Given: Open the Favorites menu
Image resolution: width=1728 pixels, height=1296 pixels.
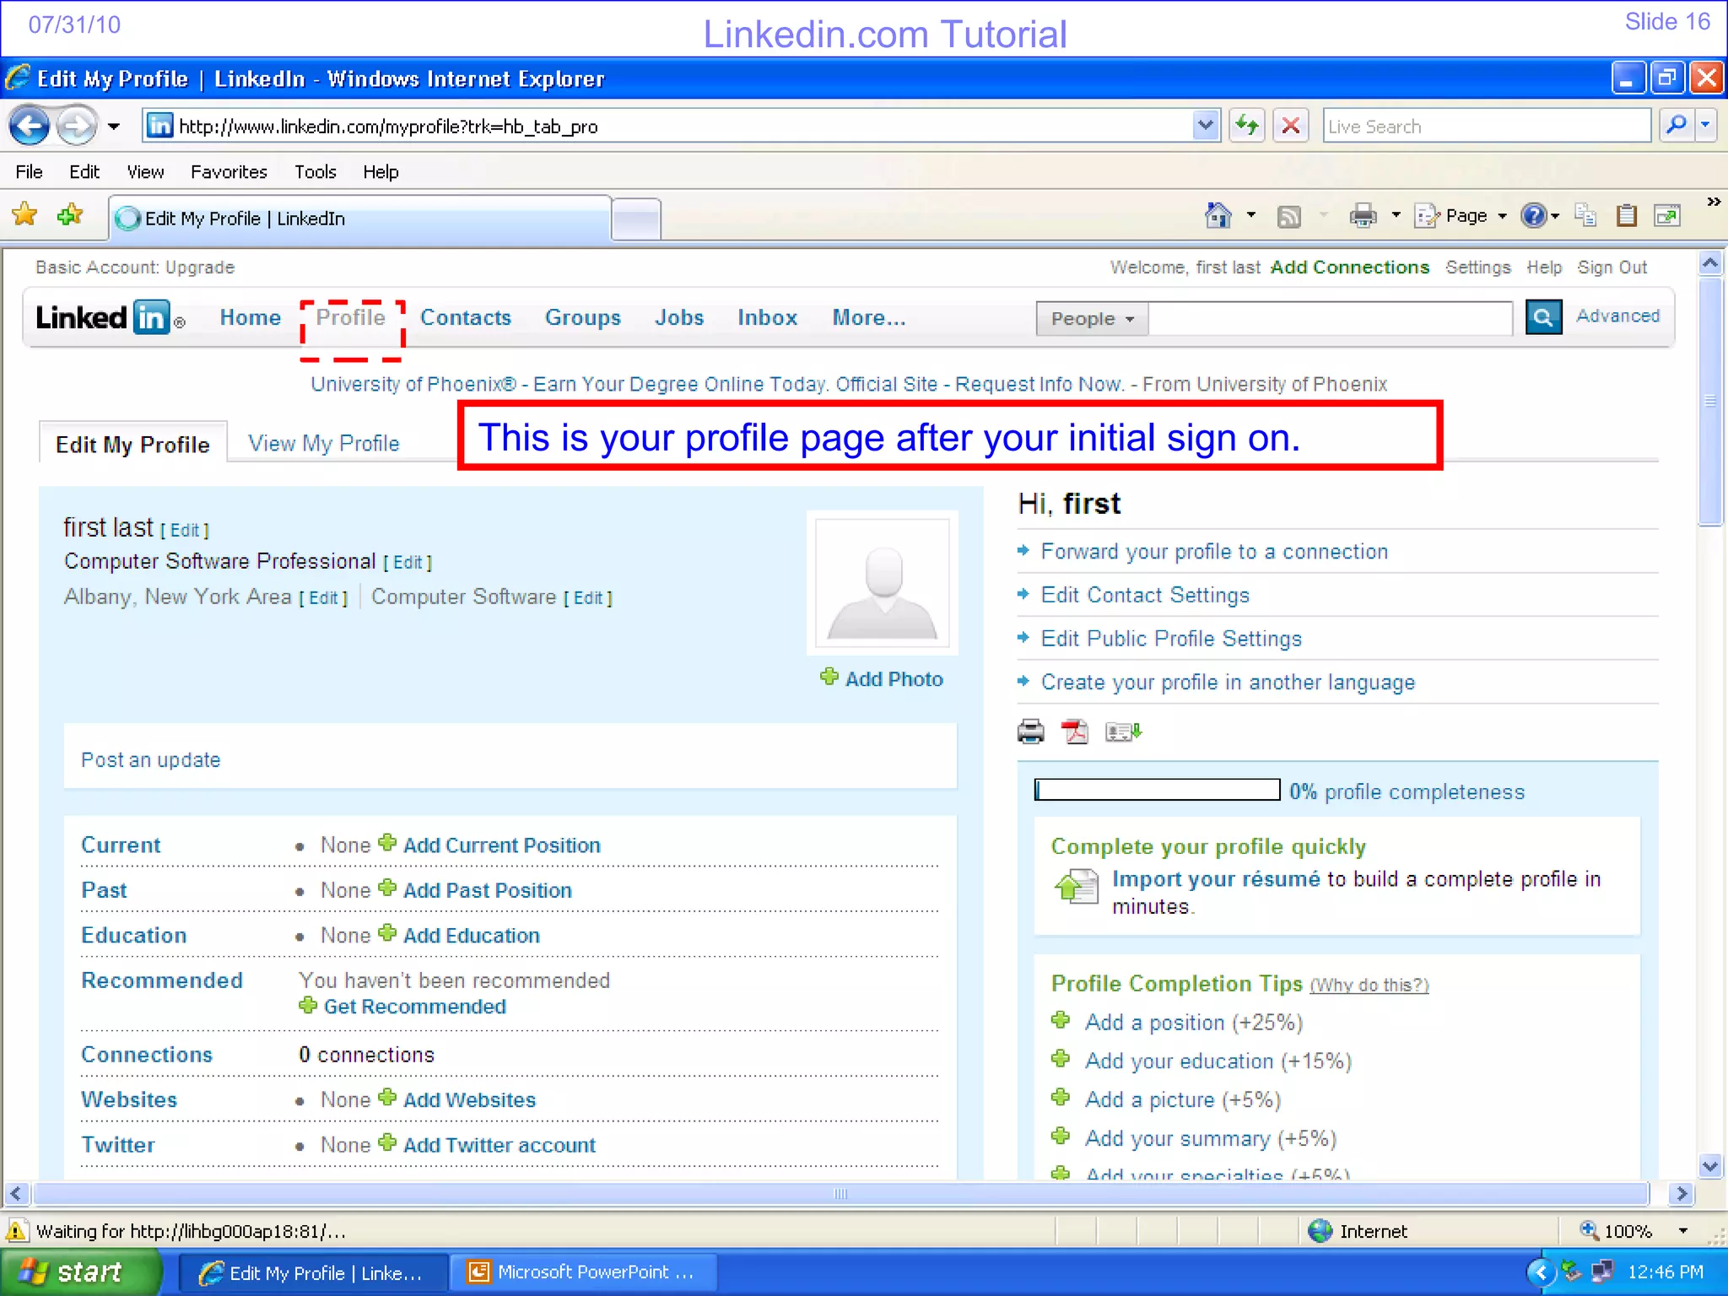Looking at the screenshot, I should pyautogui.click(x=229, y=172).
